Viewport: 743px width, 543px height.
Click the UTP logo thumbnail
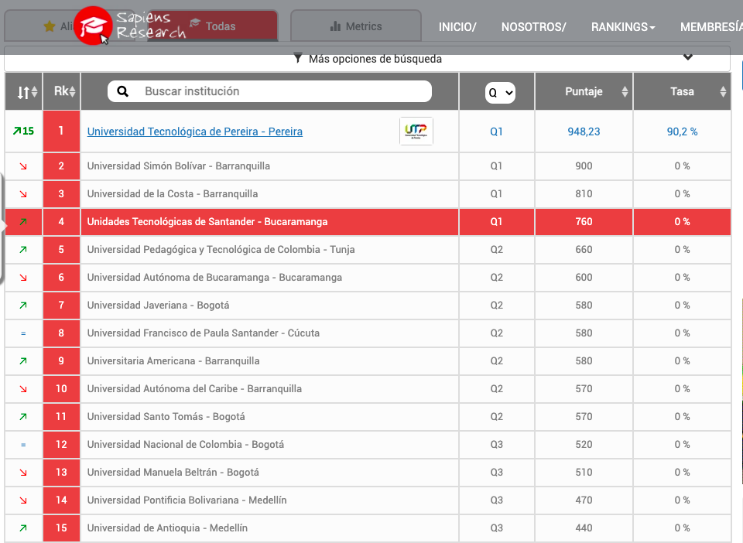tap(416, 131)
